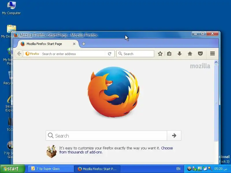This screenshot has height=173, width=231.
Task: Click the add-ons toolbox icon
Action: coord(52,151)
